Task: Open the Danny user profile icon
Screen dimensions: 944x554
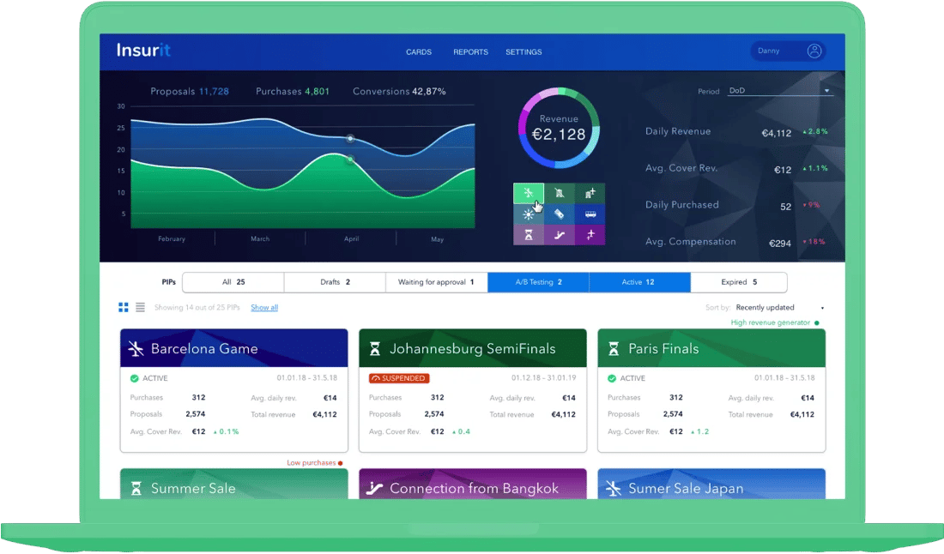Action: [814, 51]
